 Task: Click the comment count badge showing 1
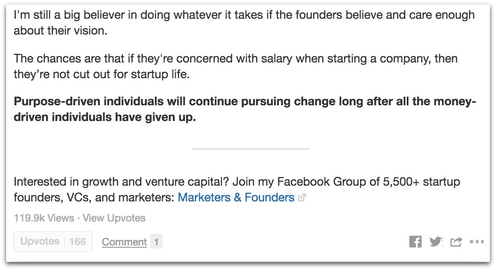pyautogui.click(x=156, y=242)
